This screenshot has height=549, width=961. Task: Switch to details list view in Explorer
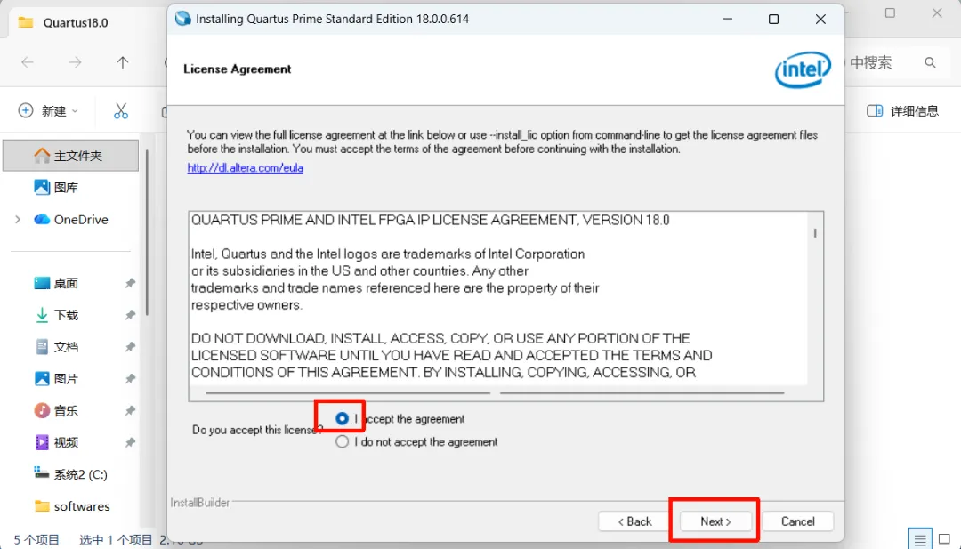click(x=920, y=540)
